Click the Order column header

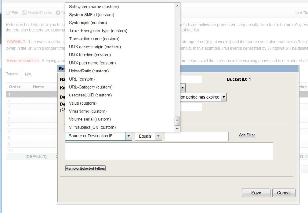[15, 87]
